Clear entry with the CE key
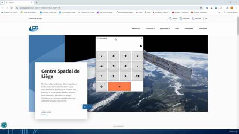 point(137,76)
